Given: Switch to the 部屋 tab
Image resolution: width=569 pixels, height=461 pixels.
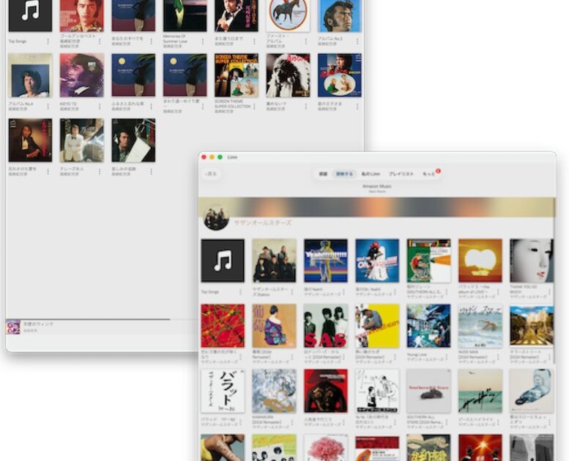Looking at the screenshot, I should pyautogui.click(x=323, y=174).
